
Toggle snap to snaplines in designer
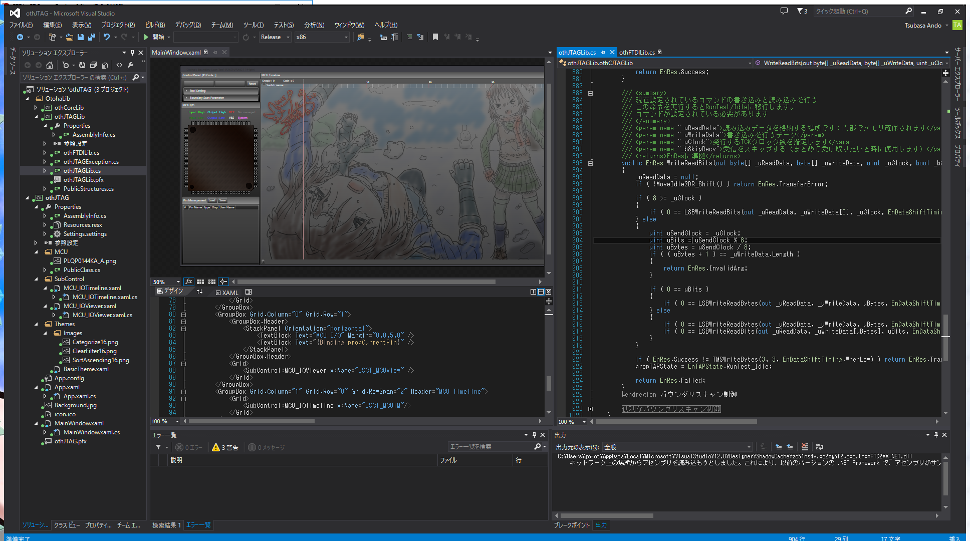(x=223, y=282)
